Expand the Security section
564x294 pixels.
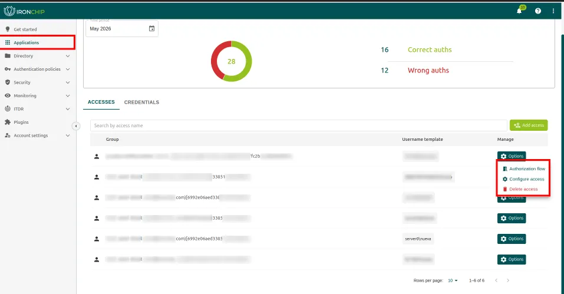(68, 82)
